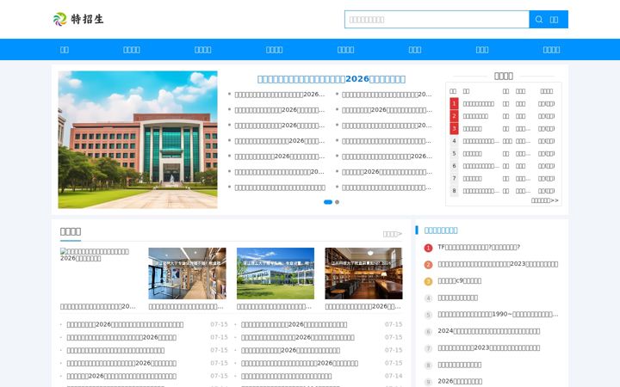The height and width of the screenshot is (387, 620).
Task: Click the broken image placeholder thumbnail
Action: click(x=99, y=273)
